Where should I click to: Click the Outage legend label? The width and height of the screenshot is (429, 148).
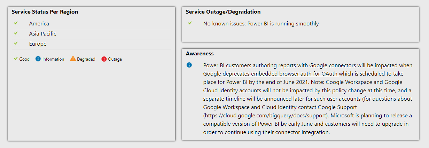point(115,59)
